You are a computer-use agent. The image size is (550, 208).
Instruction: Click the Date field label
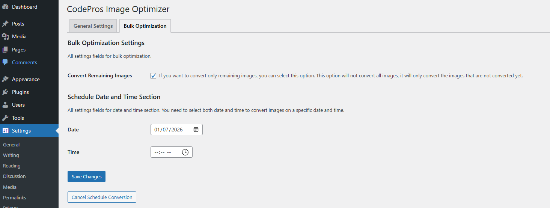pyautogui.click(x=73, y=130)
